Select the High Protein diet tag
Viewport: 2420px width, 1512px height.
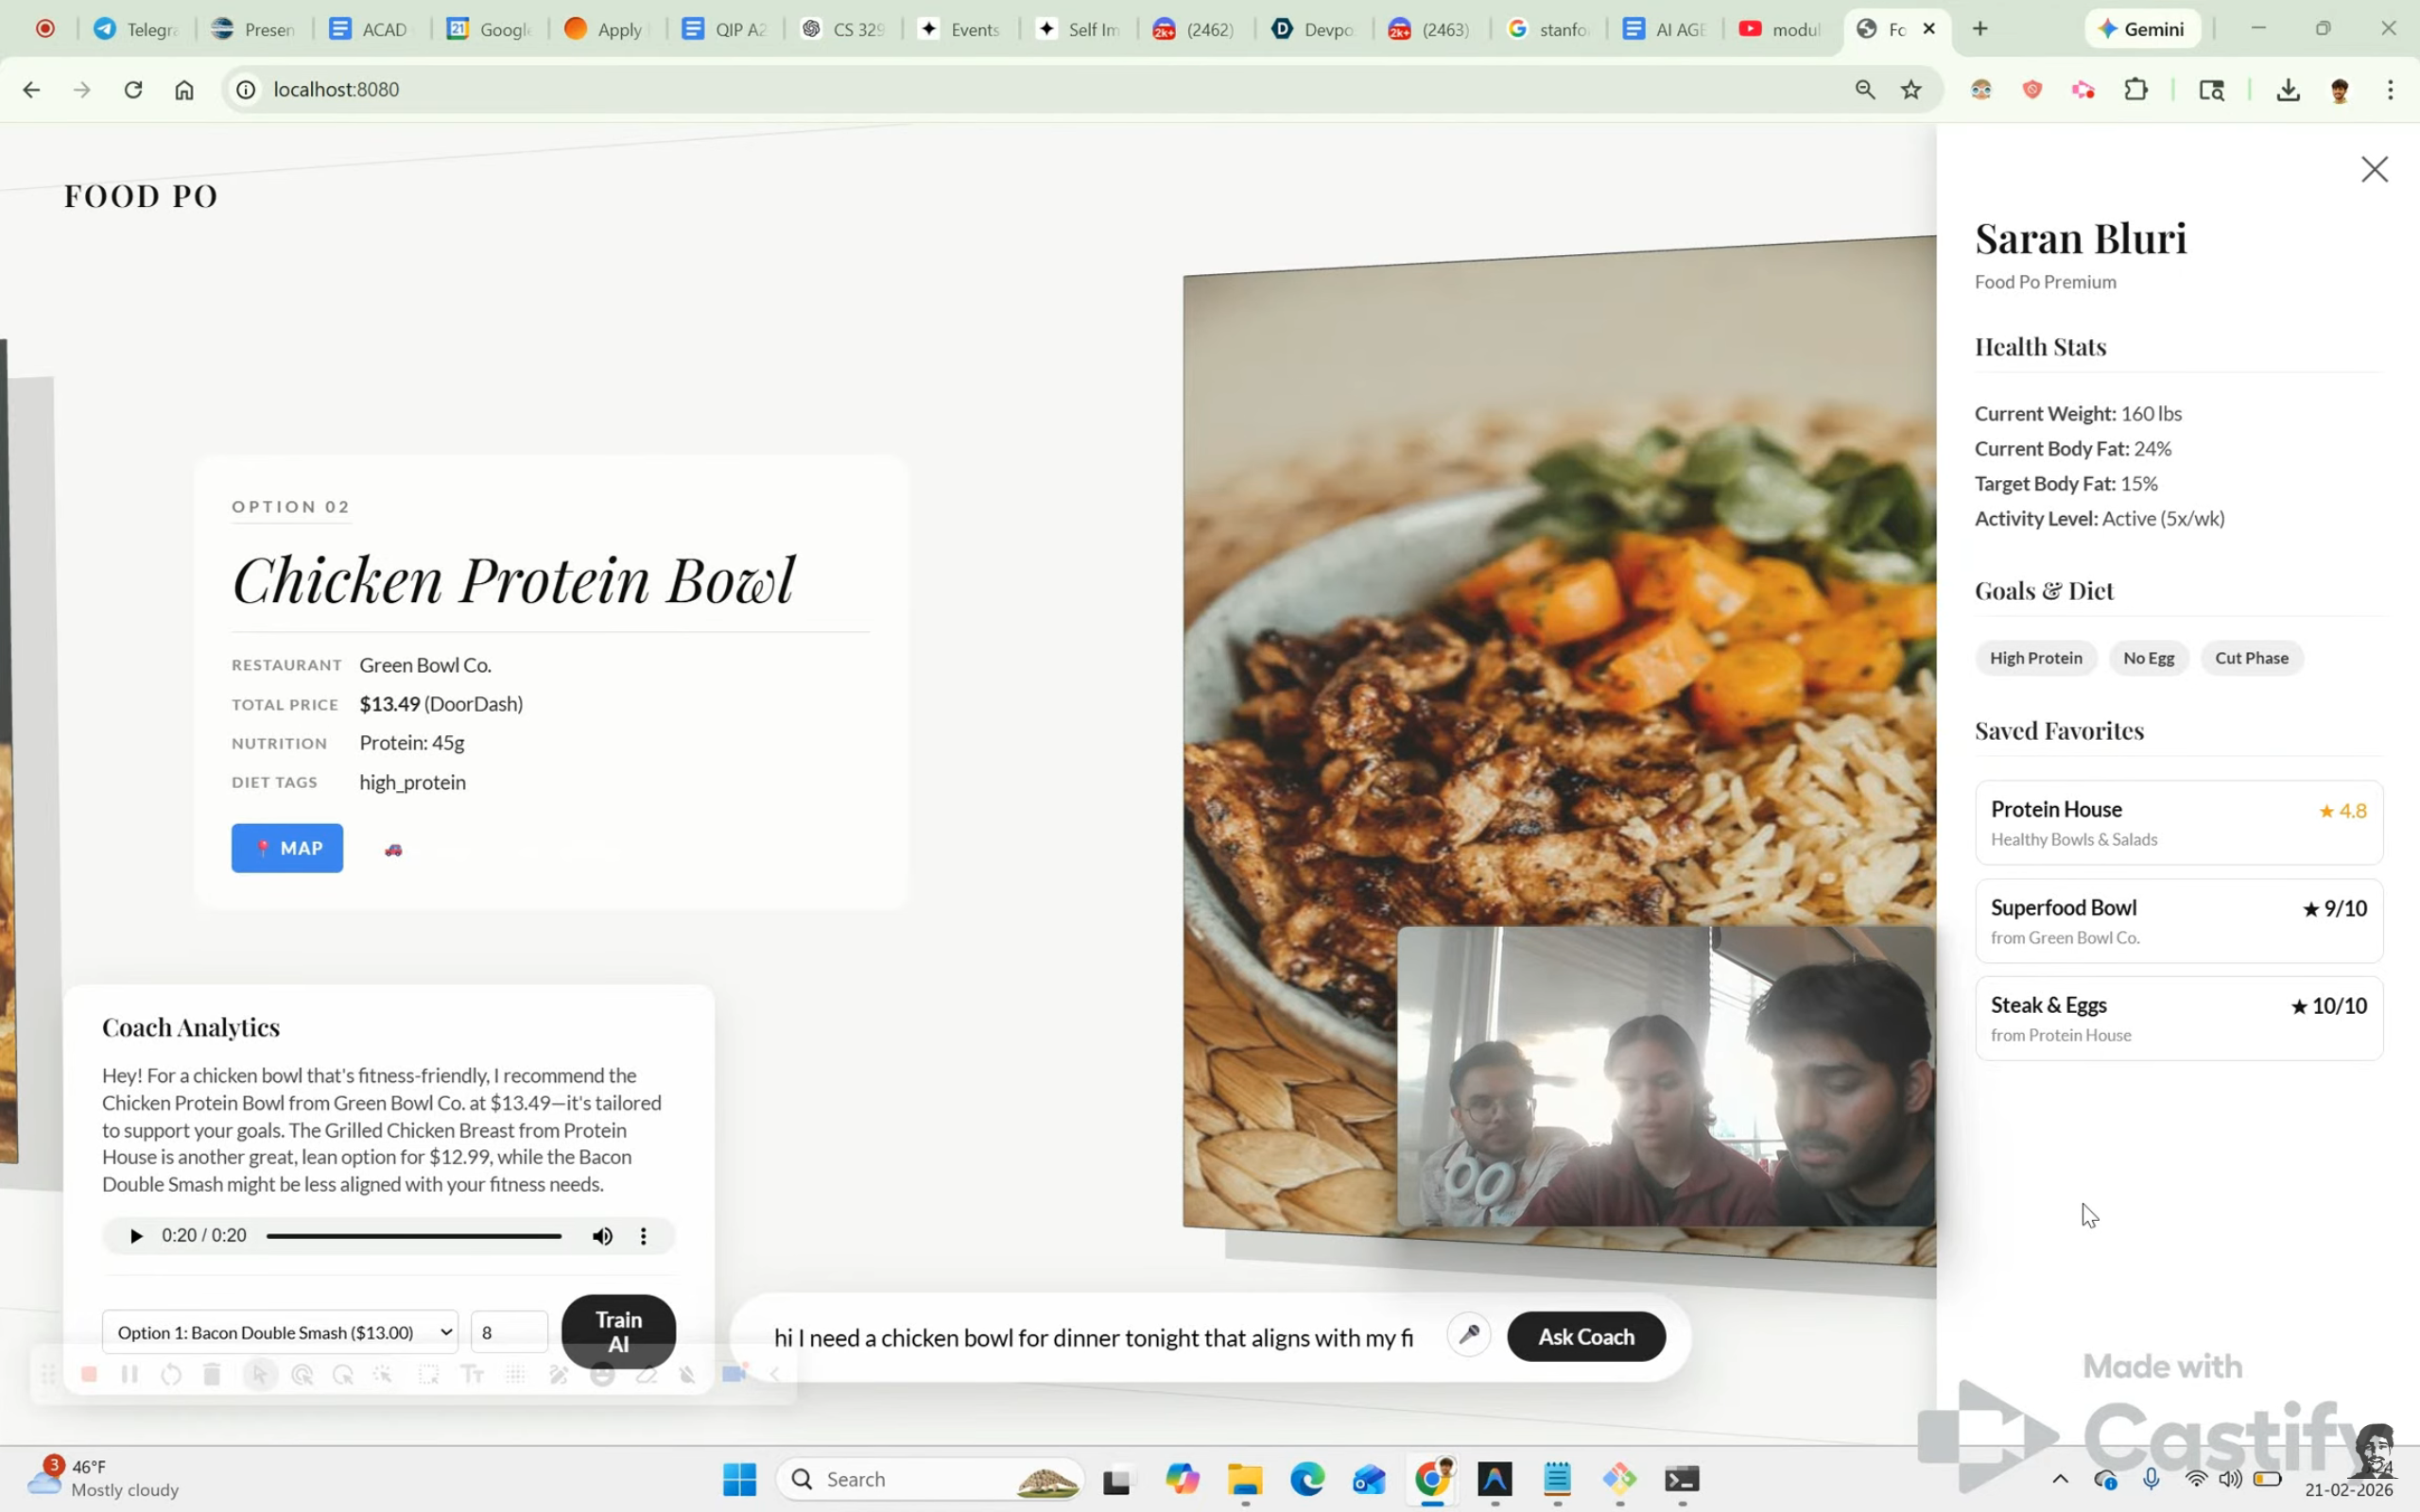[2036, 658]
